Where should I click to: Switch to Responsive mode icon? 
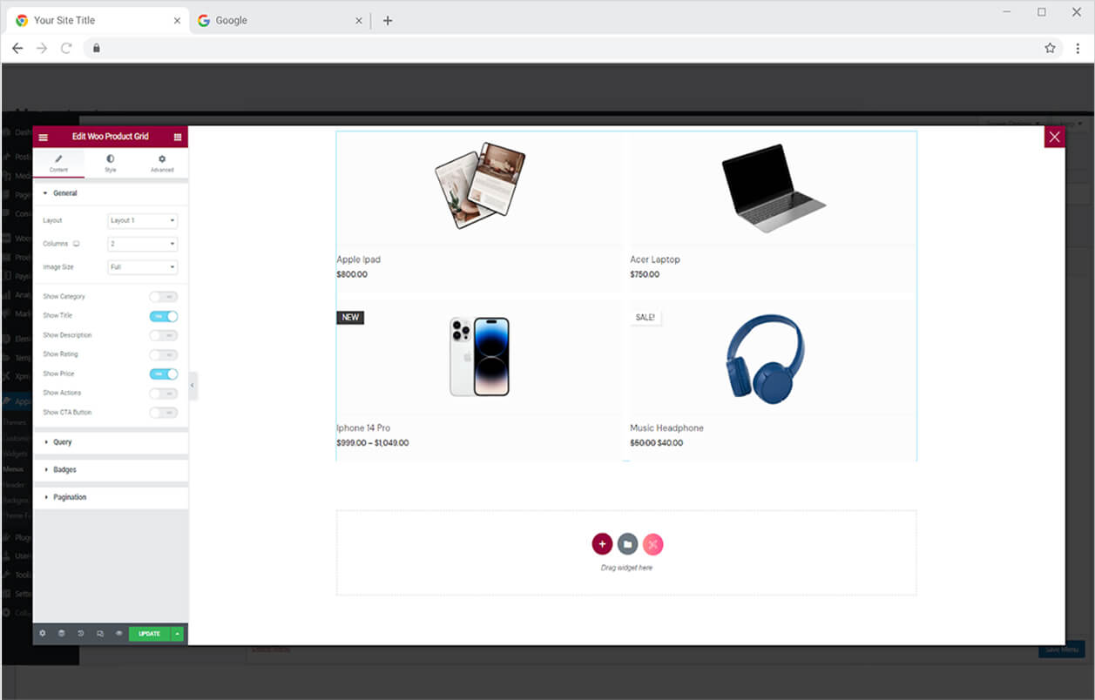click(99, 634)
